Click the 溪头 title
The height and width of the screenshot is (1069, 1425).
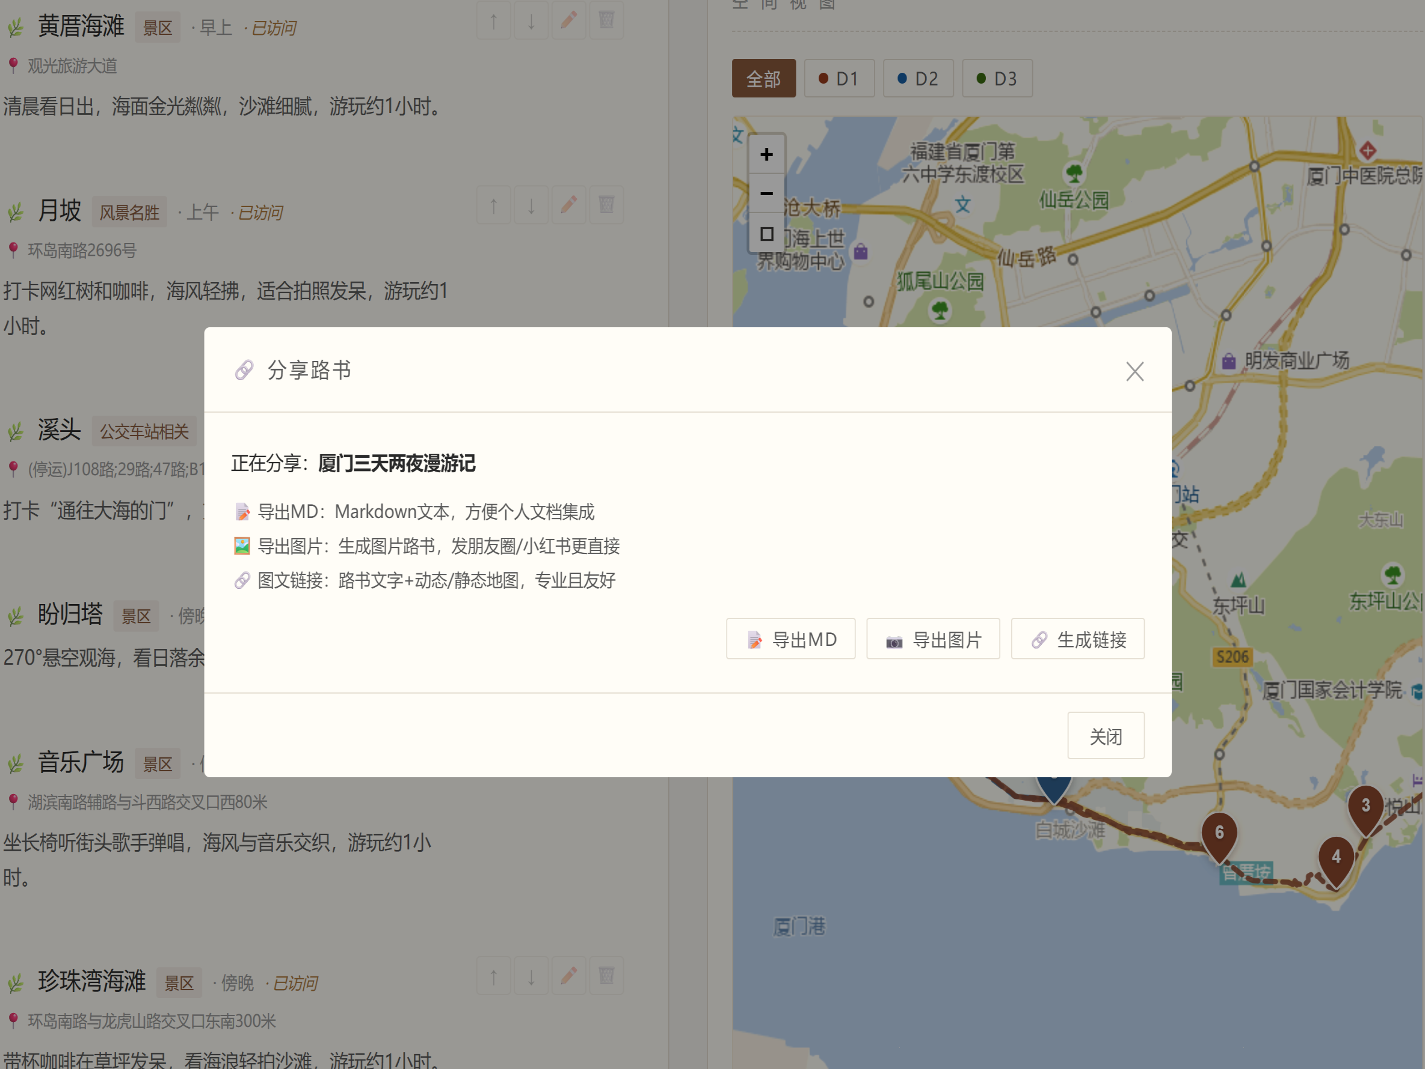pyautogui.click(x=60, y=429)
